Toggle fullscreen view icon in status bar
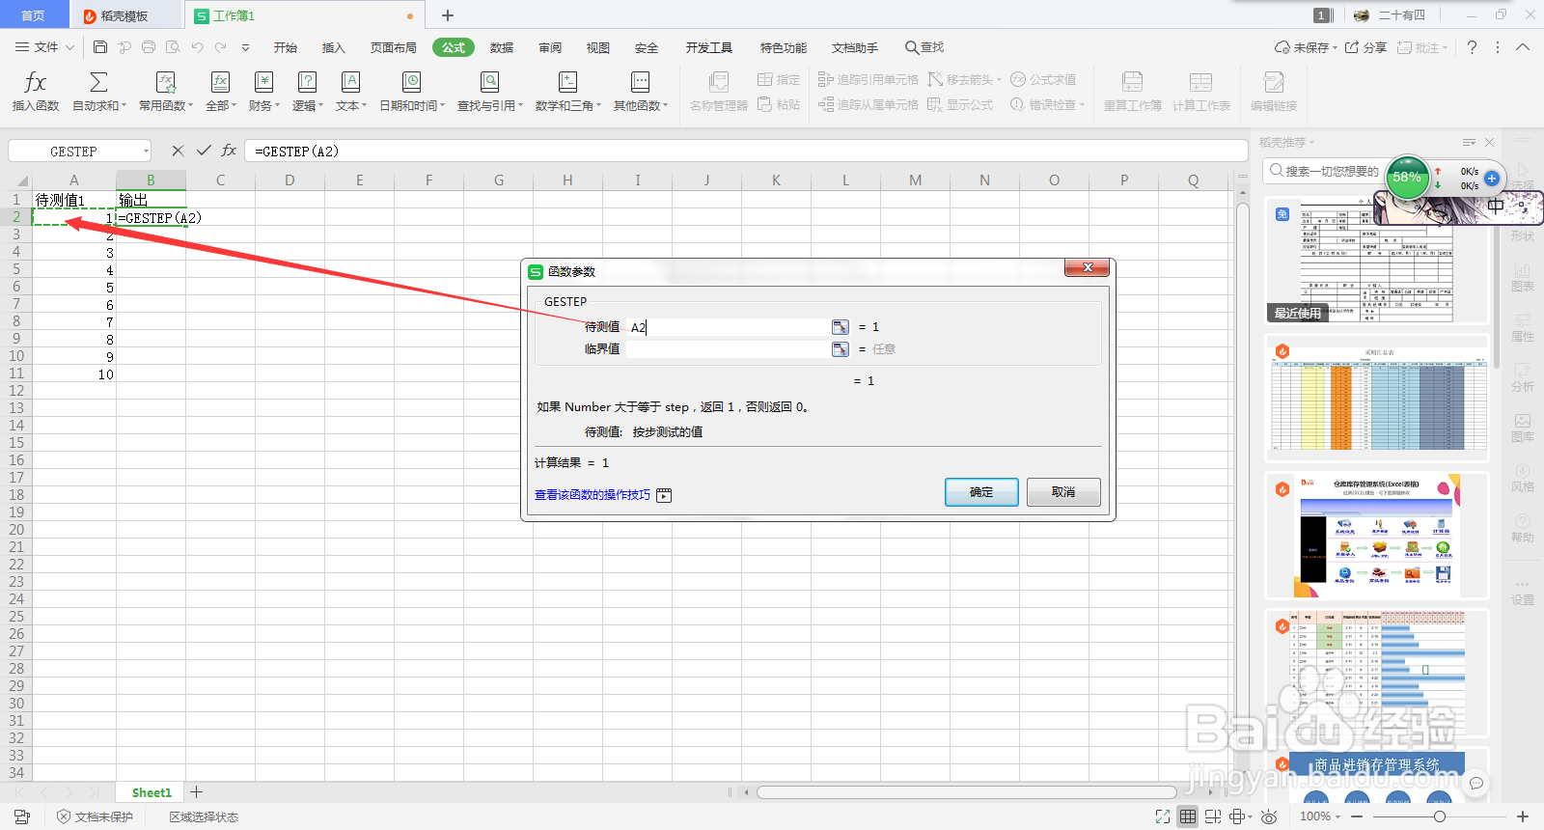The image size is (1544, 830). [1163, 816]
